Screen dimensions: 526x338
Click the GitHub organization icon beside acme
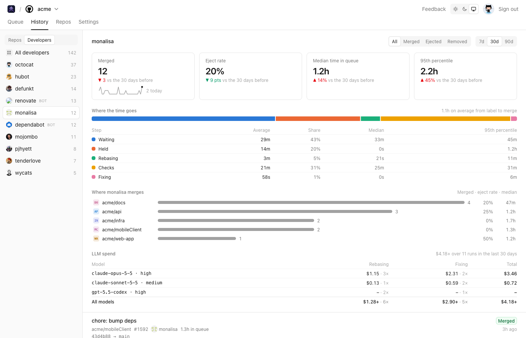29,9
